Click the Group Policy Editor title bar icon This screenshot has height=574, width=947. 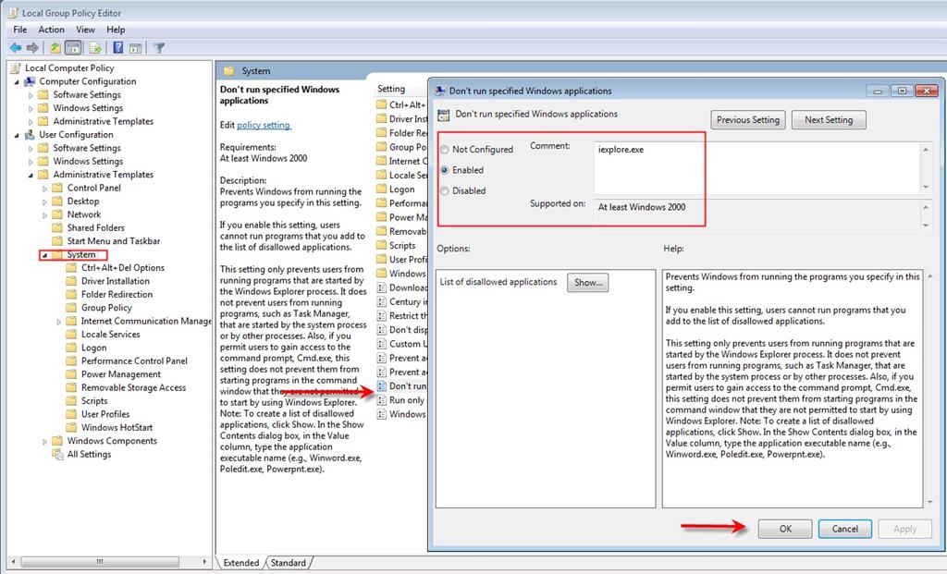coord(13,12)
